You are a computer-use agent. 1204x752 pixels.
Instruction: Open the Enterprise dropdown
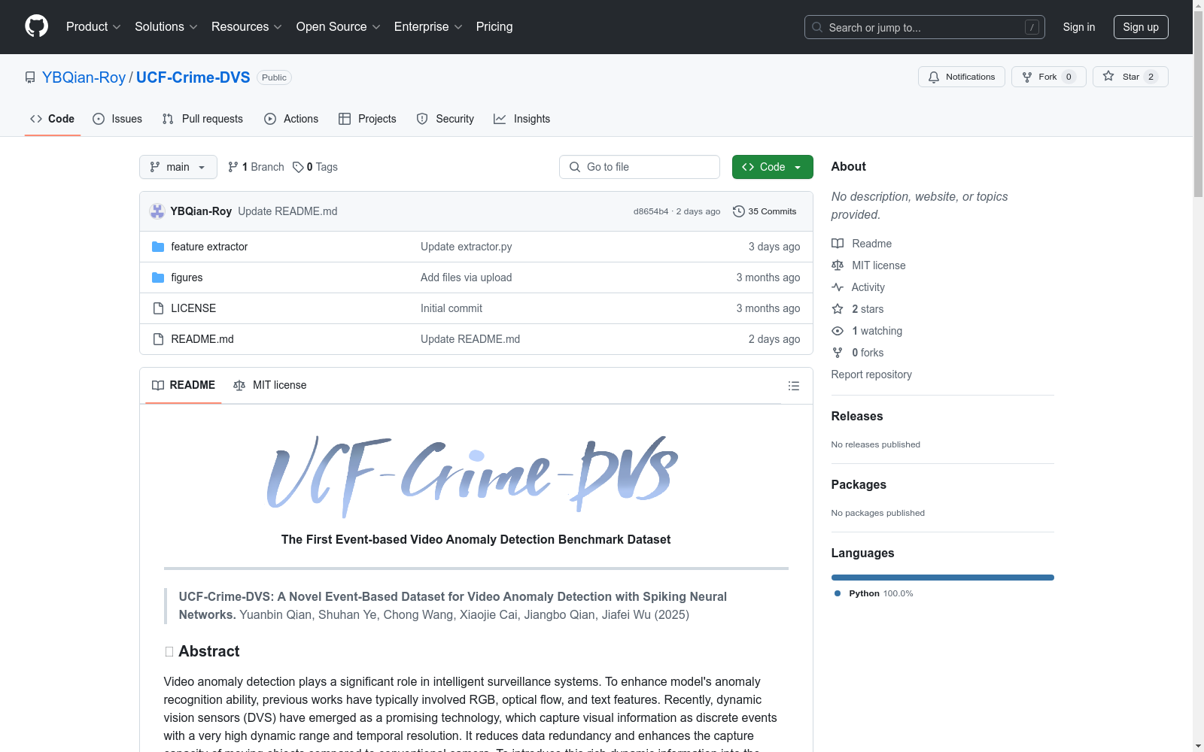[x=428, y=27]
